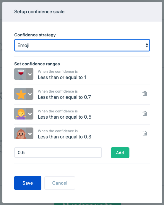Viewport: 164px width, 205px height.
Task: Click the star emoji icon
Action: tap(21, 94)
